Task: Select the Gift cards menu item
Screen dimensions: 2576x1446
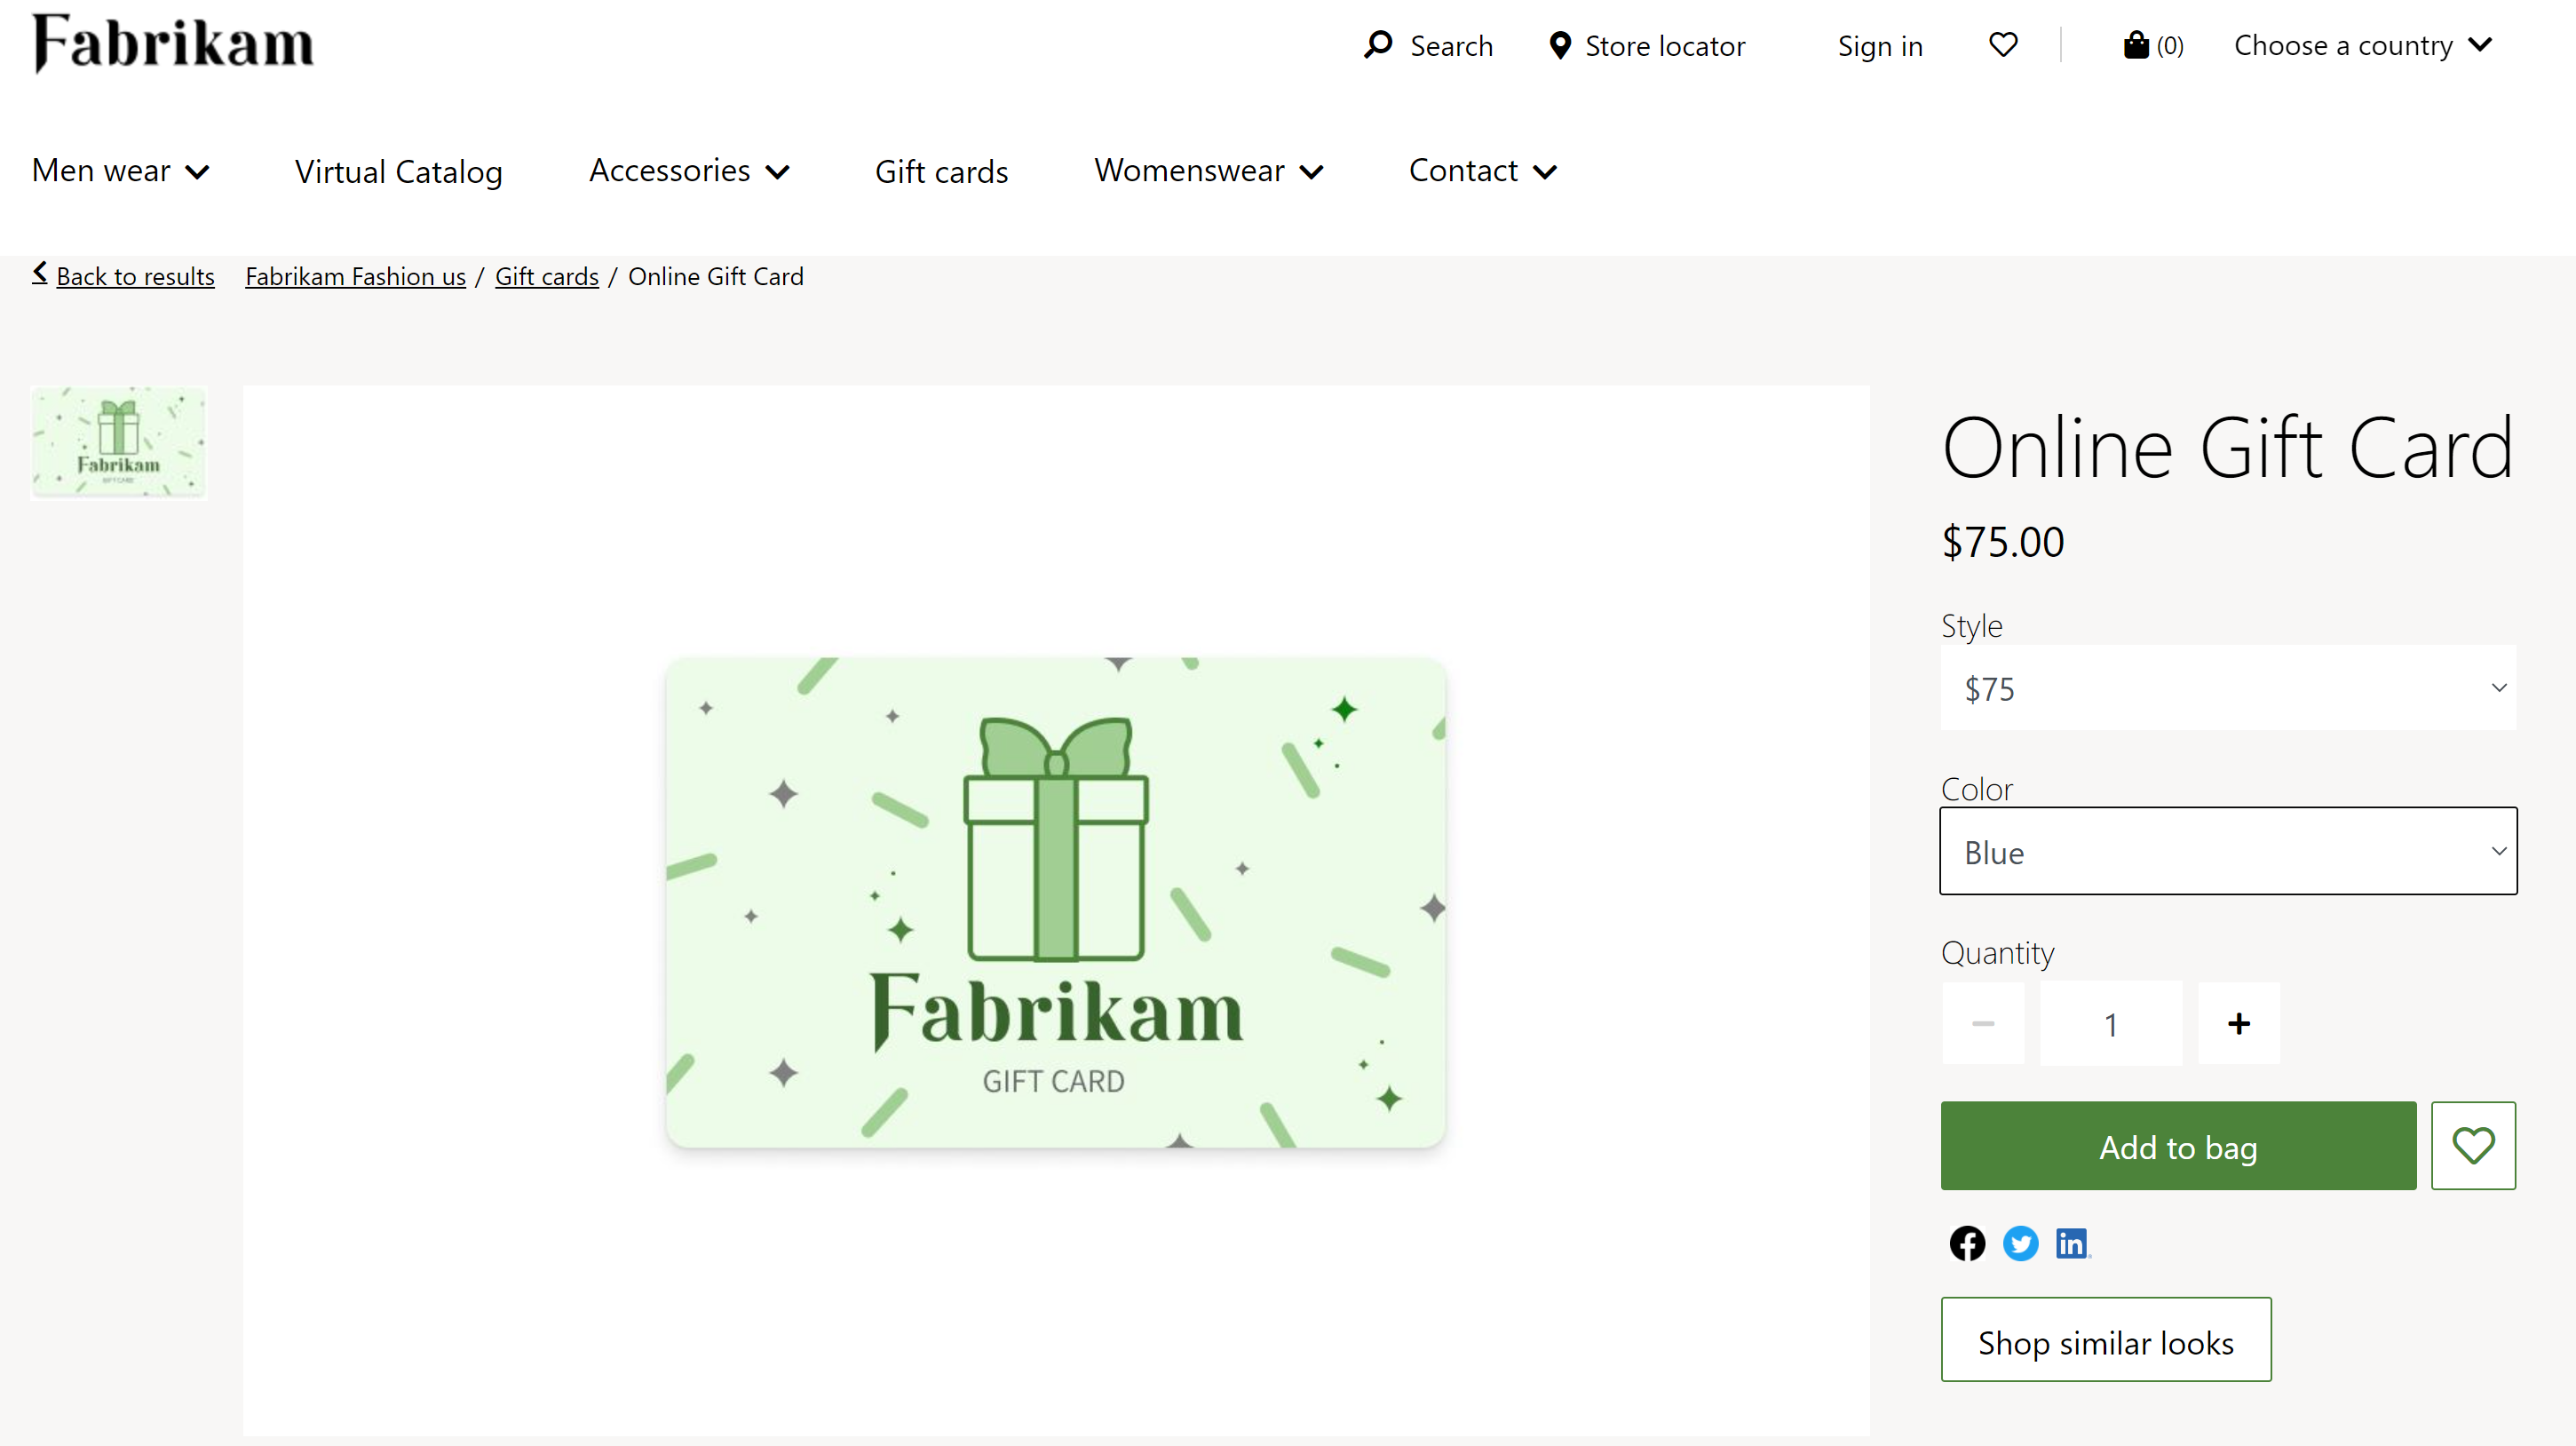Action: point(941,168)
